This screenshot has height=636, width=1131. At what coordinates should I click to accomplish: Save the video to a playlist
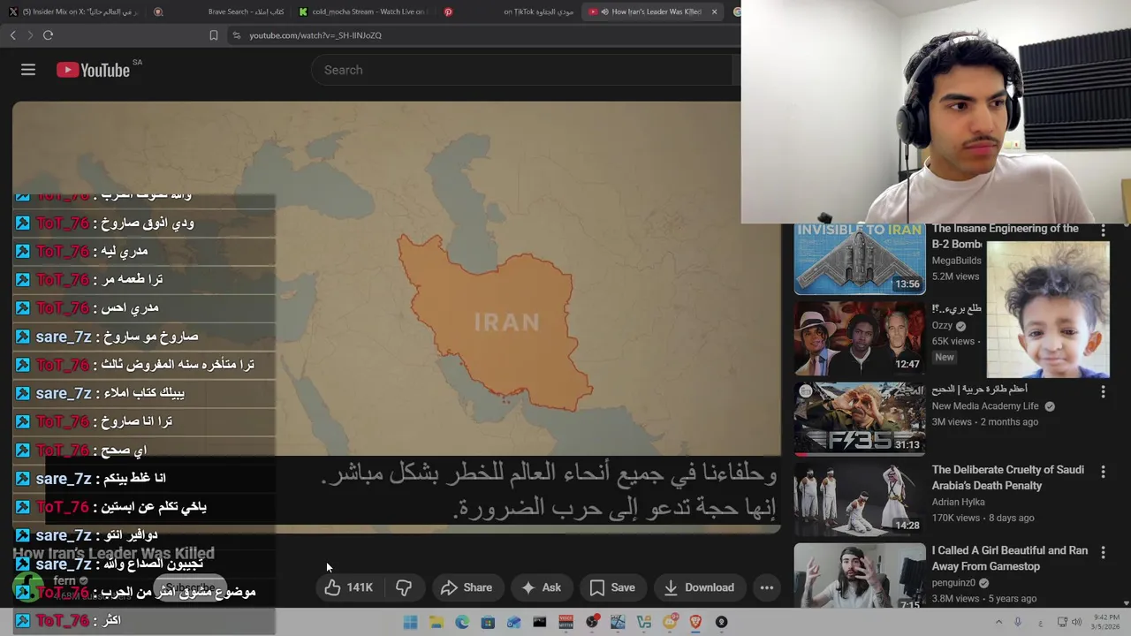pyautogui.click(x=612, y=587)
